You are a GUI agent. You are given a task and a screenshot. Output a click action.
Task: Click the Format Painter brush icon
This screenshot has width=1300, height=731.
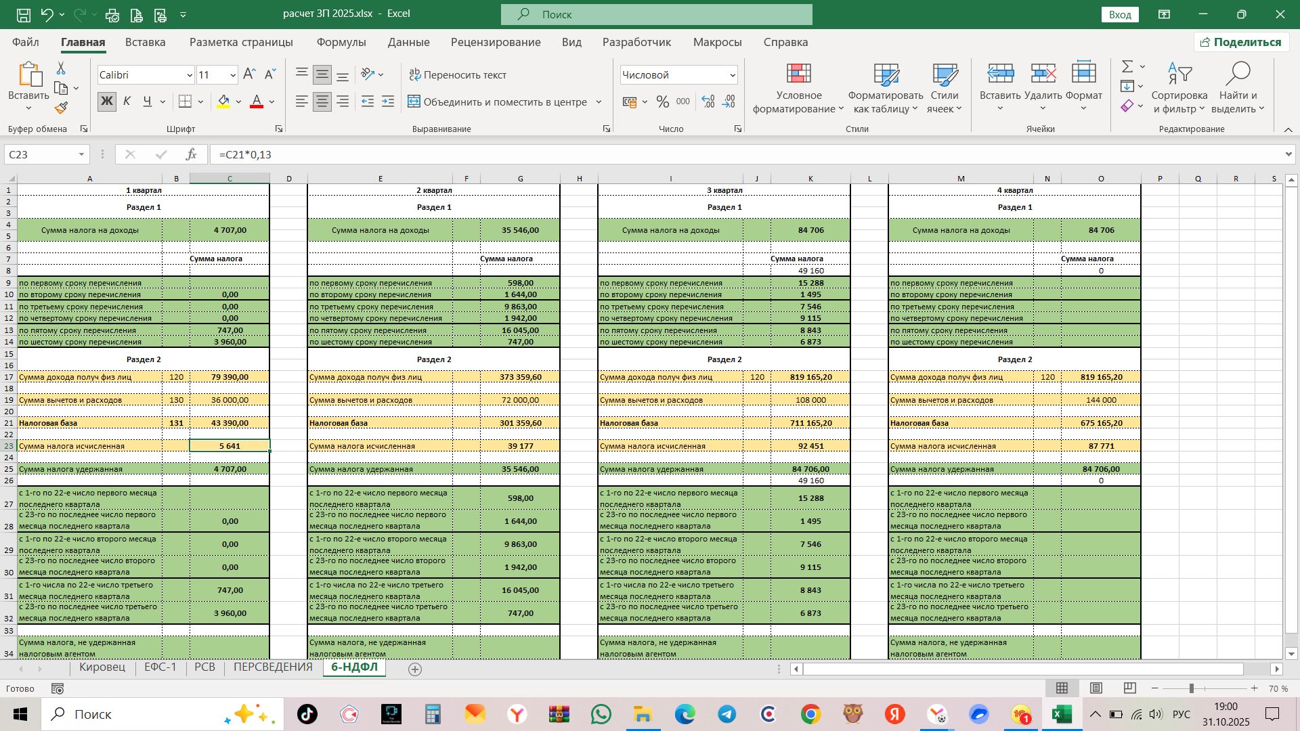[x=61, y=108]
